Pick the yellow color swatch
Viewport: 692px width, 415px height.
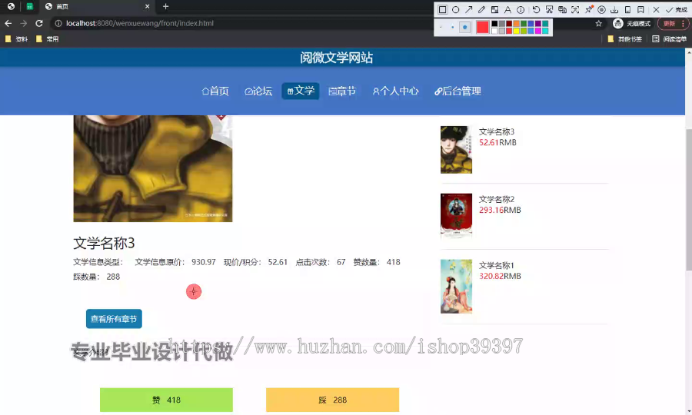pyautogui.click(x=516, y=31)
